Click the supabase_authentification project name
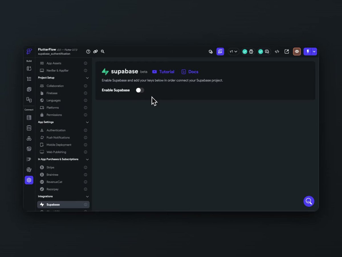This screenshot has height=257, width=342. pos(54,54)
